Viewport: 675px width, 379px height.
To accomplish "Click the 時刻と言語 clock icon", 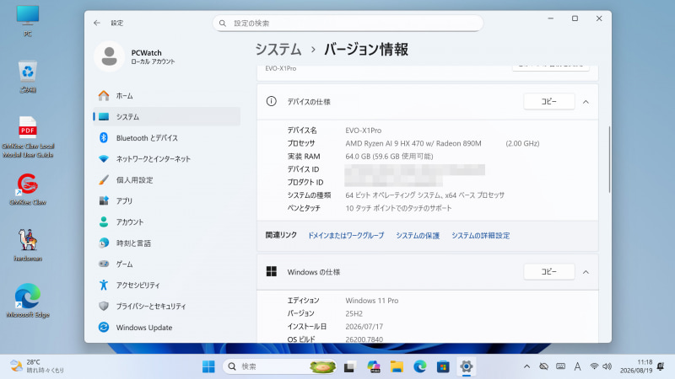I will (x=104, y=243).
